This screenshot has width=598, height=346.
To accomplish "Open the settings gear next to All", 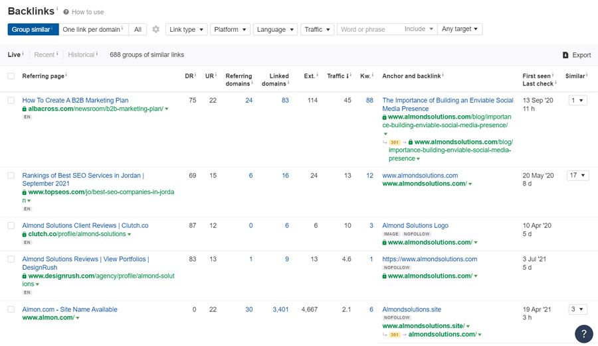I will (x=155, y=29).
